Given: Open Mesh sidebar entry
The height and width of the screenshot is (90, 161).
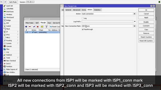Looking at the screenshot, I should pos(8,29).
